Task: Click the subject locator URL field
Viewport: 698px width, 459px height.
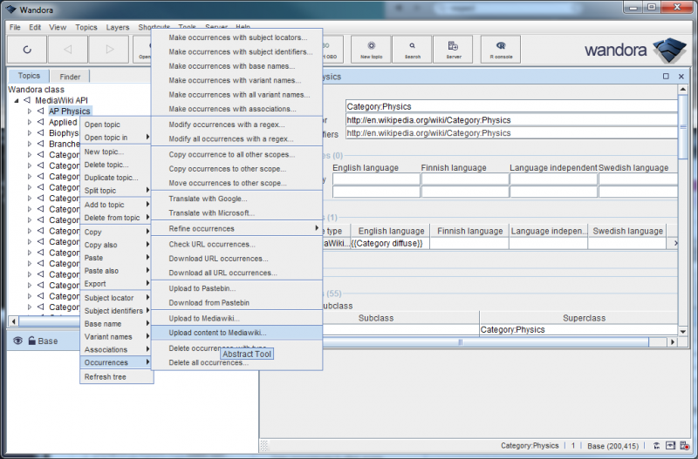Action: click(x=510, y=120)
